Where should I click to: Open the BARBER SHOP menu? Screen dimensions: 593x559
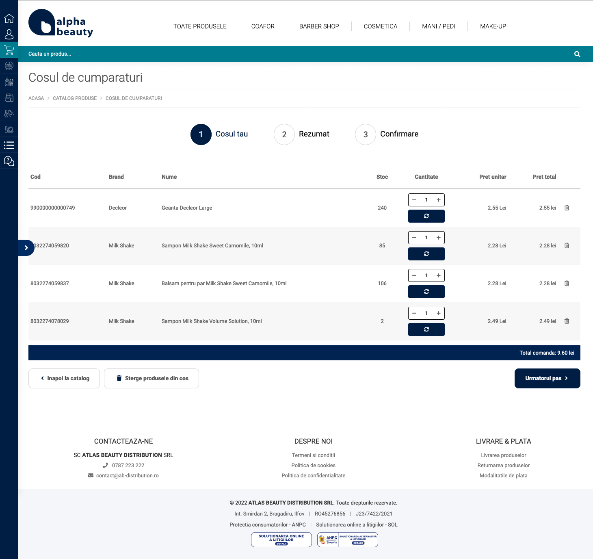pyautogui.click(x=319, y=26)
